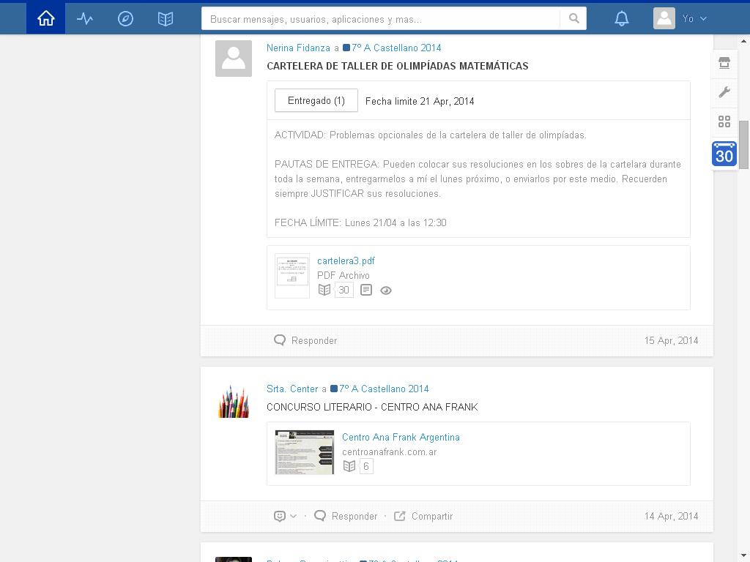Click the 30 count beside cartelera3.pdf

(344, 290)
